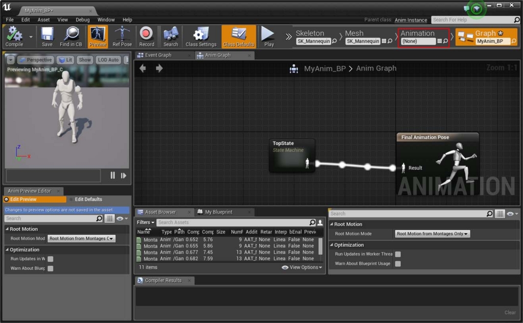Save the animation blueprint
This screenshot has height=323, width=523.
tap(47, 37)
